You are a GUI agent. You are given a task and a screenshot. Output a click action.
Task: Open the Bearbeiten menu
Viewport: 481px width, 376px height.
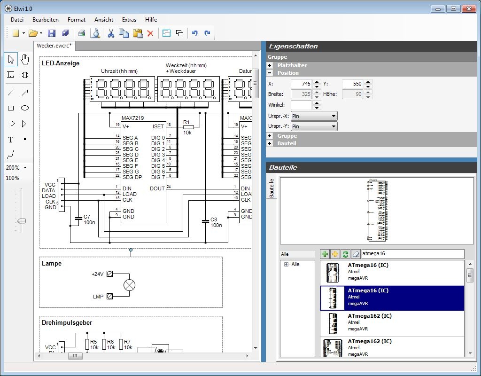point(46,20)
